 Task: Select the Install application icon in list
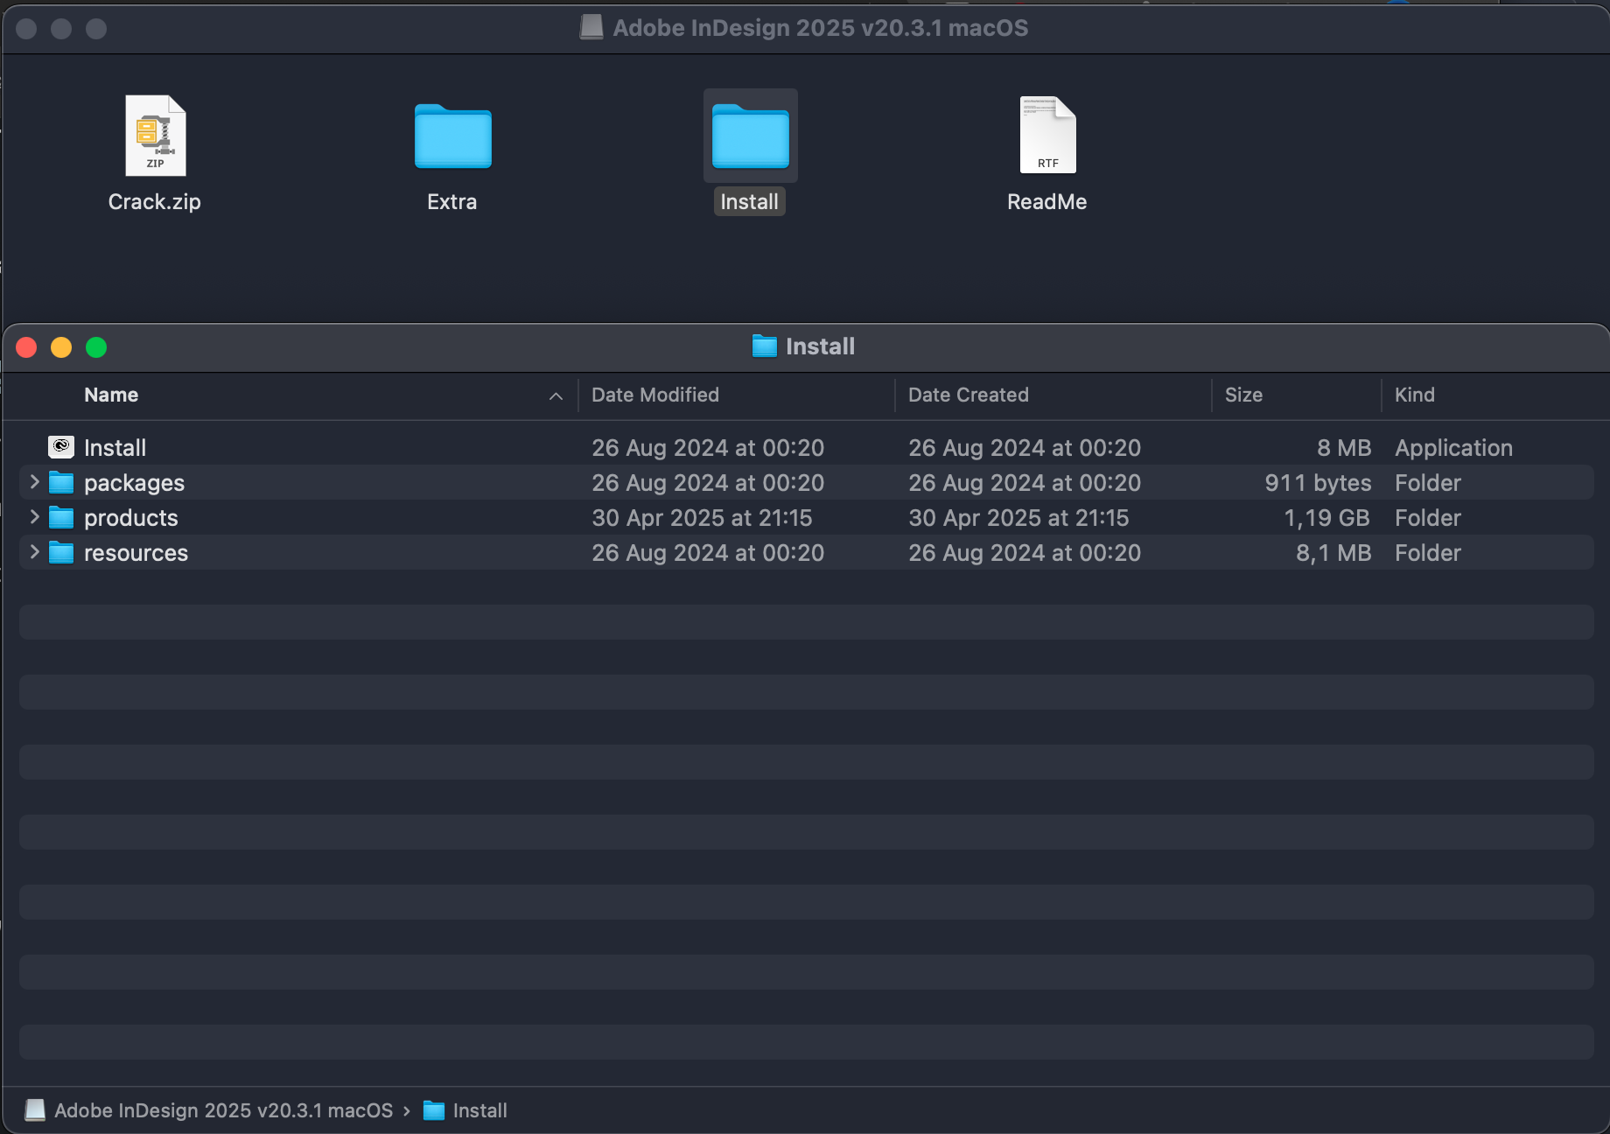[61, 447]
